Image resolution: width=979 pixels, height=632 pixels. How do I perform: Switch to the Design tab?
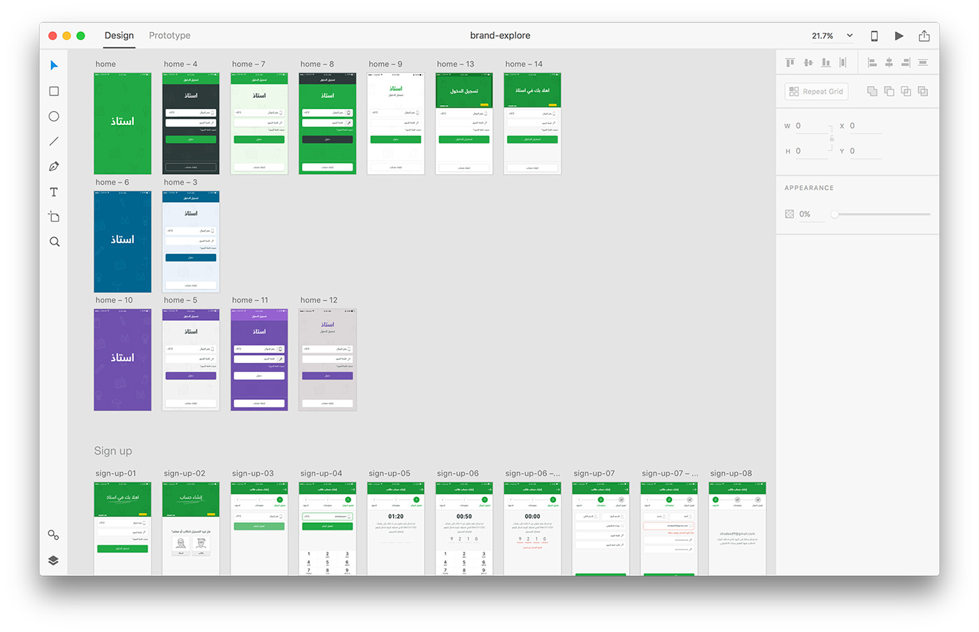pos(119,36)
